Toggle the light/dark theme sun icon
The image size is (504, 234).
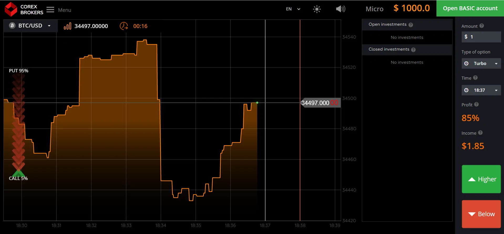coord(317,9)
